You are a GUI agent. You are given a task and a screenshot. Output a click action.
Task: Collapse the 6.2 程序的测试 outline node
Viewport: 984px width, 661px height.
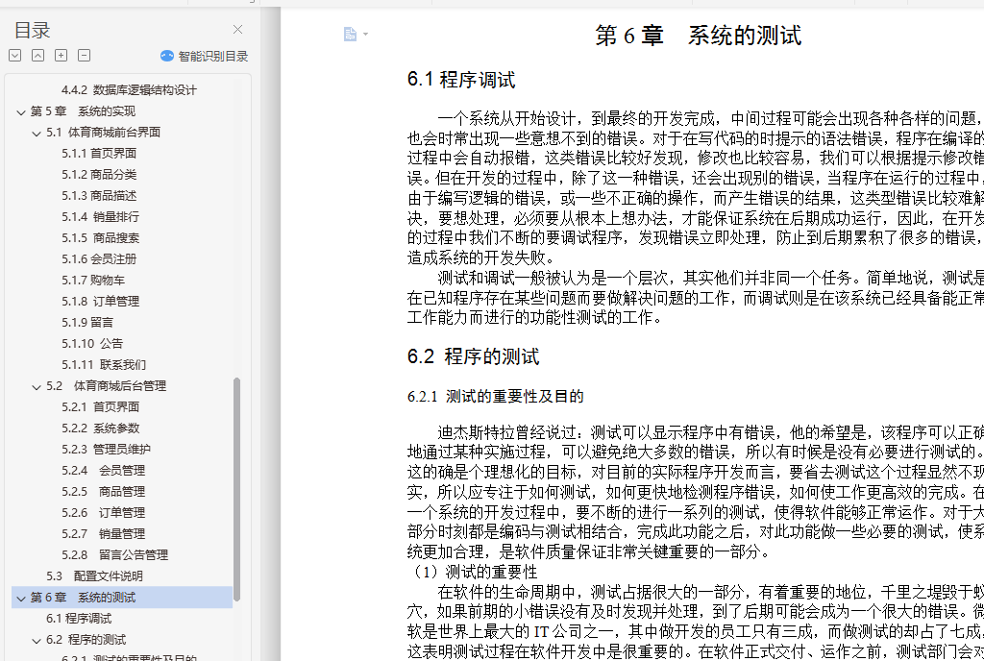(37, 640)
